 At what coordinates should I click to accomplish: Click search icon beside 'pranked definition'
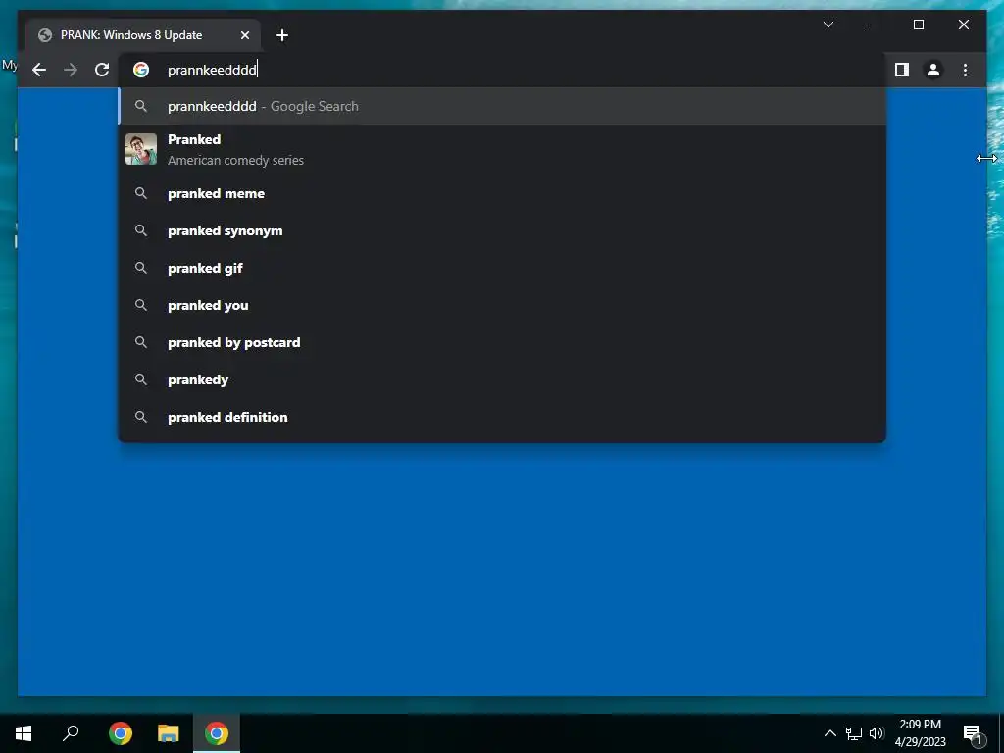point(141,417)
